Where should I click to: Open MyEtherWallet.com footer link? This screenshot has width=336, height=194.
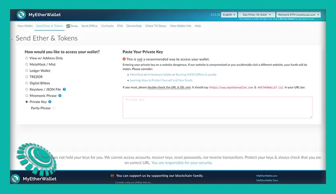(x=266, y=176)
